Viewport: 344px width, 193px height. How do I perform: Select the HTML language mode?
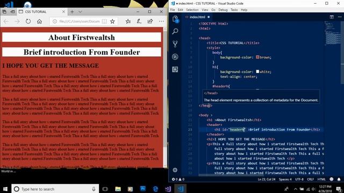(x=321, y=179)
